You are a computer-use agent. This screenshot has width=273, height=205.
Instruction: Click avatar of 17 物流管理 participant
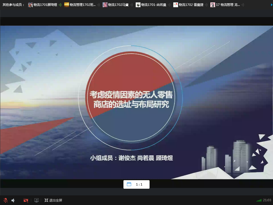(213, 5)
